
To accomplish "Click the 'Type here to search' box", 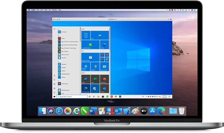I will 72,97.
